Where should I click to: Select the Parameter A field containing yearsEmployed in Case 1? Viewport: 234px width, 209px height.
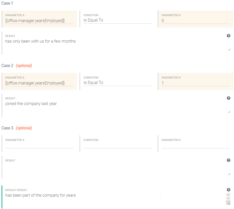39,21
